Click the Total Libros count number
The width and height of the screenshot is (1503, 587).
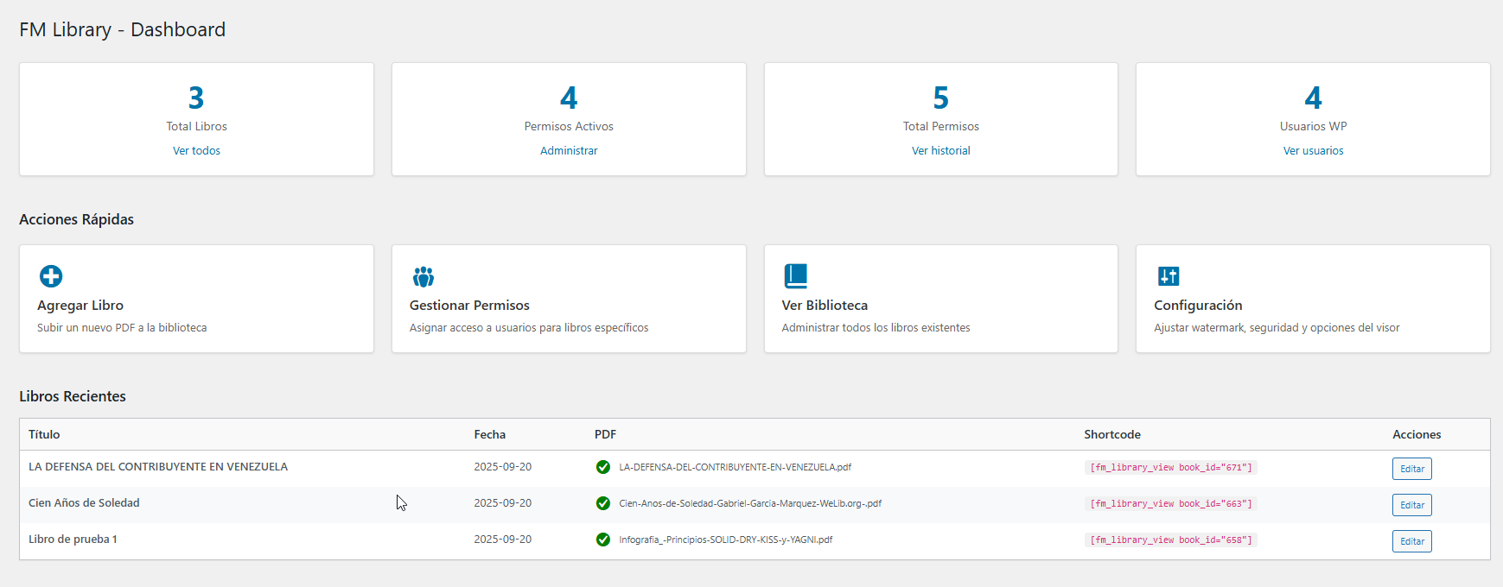pyautogui.click(x=196, y=98)
